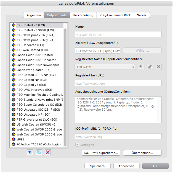The height and width of the screenshot is (173, 173).
Task: Click the Abbrechen button
Action: tap(126, 166)
